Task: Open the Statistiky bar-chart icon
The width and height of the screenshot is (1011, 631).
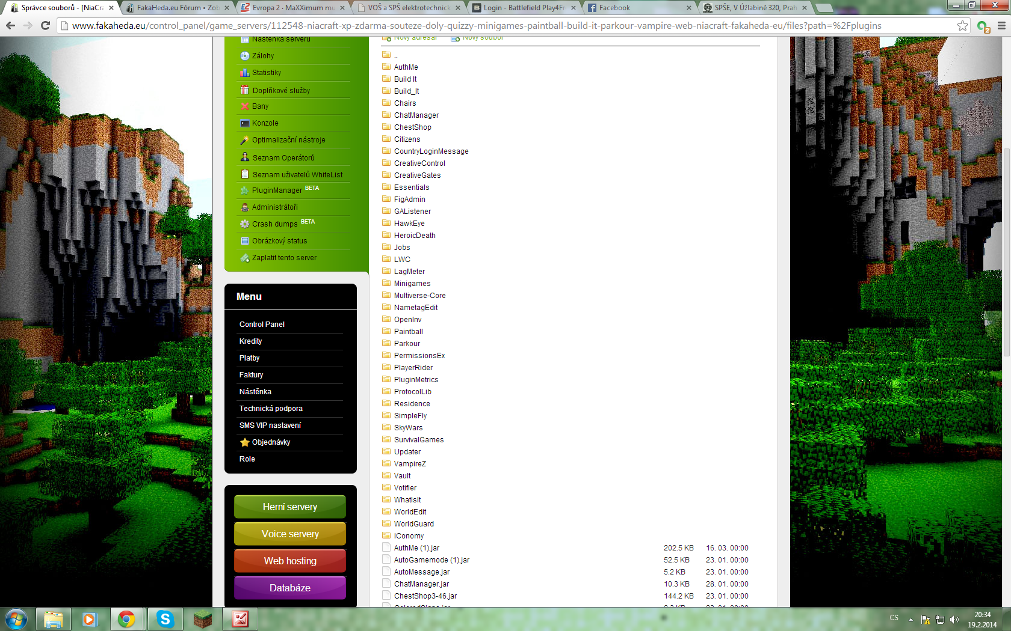Action: [x=246, y=72]
